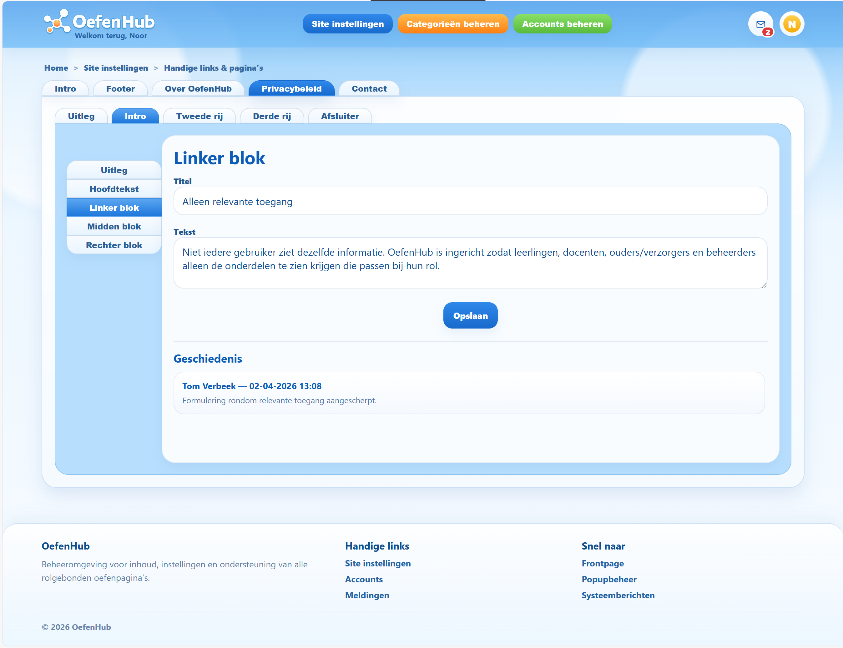Open footer link Systeemberichten
This screenshot has width=843, height=648.
(618, 595)
